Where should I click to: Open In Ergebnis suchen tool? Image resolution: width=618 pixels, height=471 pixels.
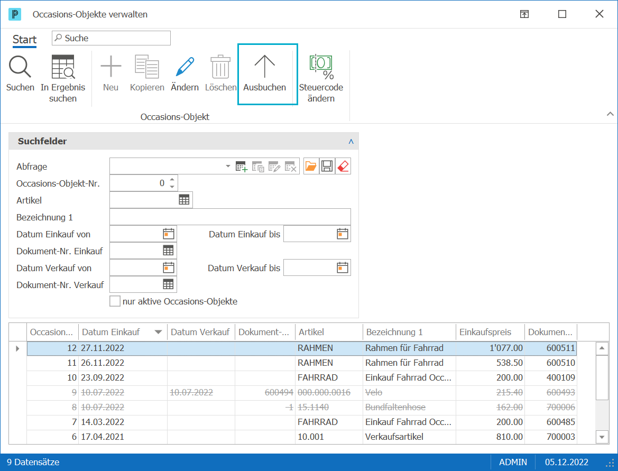[63, 67]
